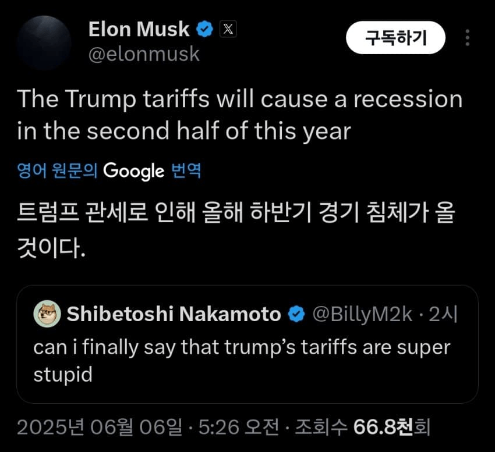Click the Elon Musk display name
The height and width of the screenshot is (452, 495).
pyautogui.click(x=139, y=29)
